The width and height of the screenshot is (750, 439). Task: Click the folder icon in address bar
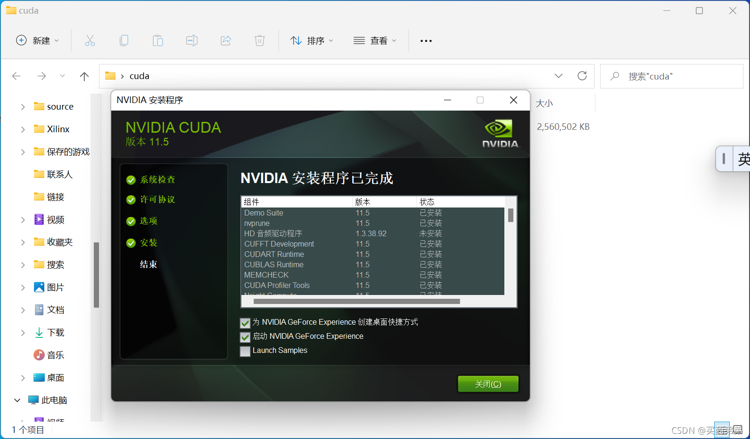coord(110,76)
